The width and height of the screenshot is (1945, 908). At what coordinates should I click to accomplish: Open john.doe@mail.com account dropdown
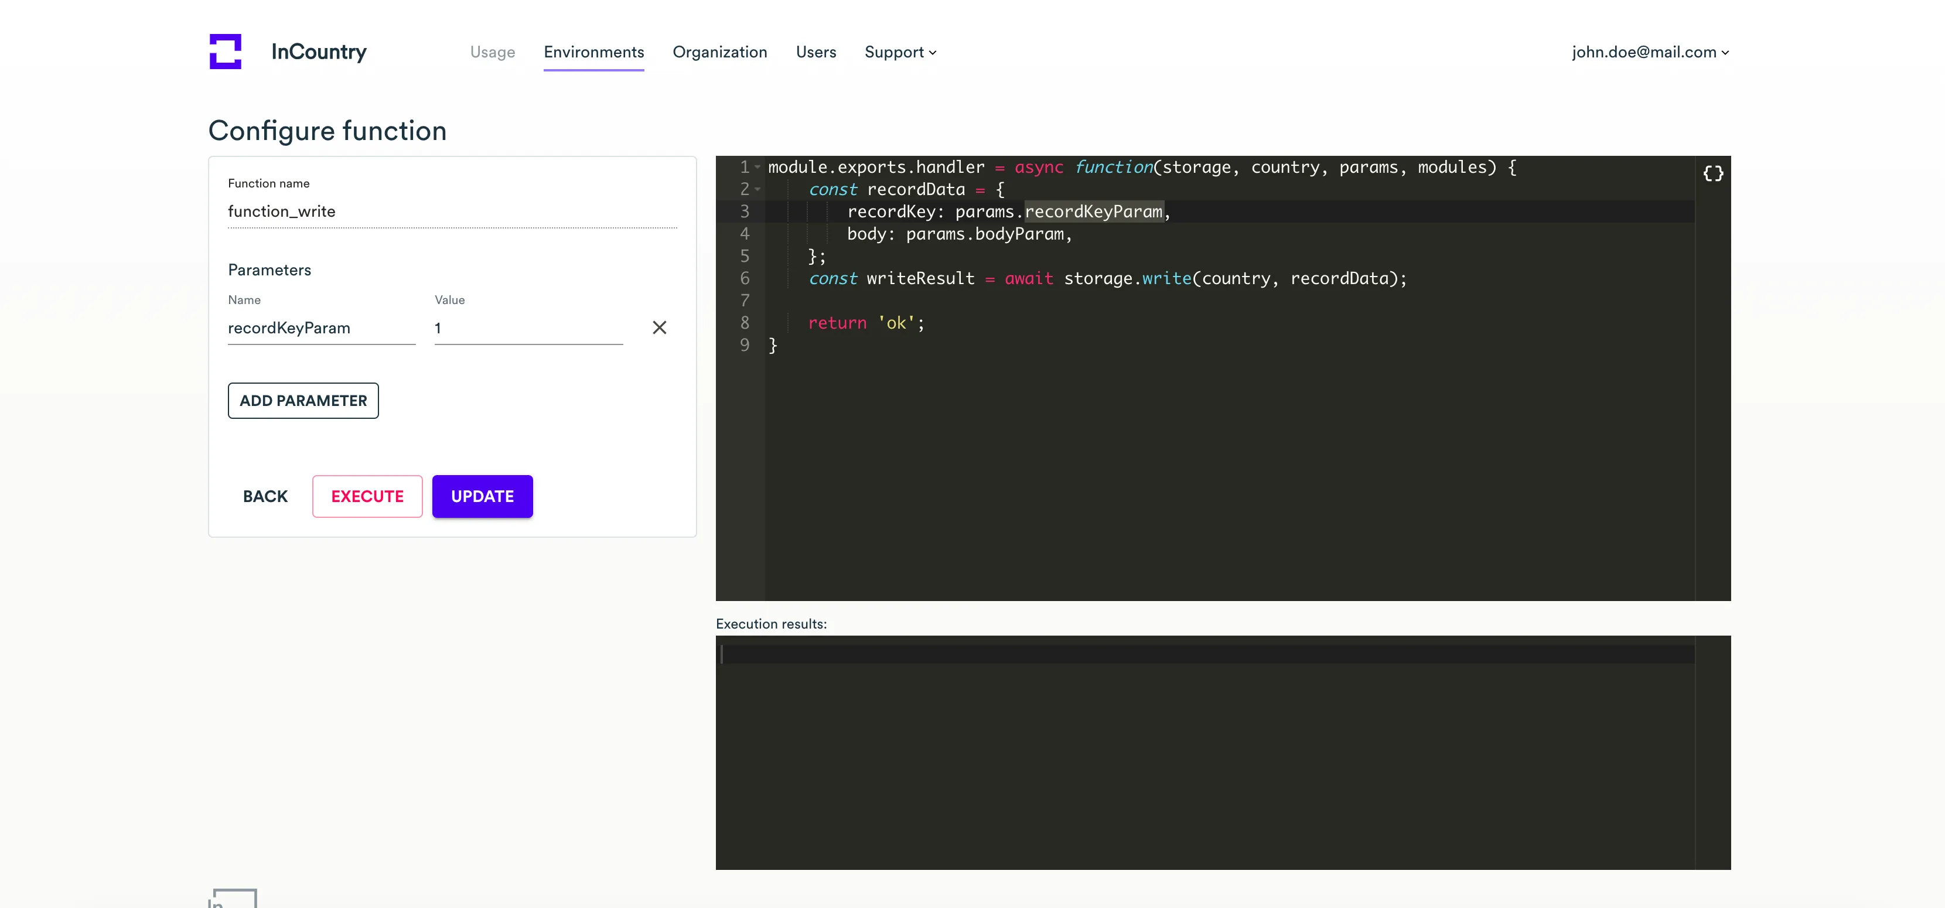(x=1650, y=52)
